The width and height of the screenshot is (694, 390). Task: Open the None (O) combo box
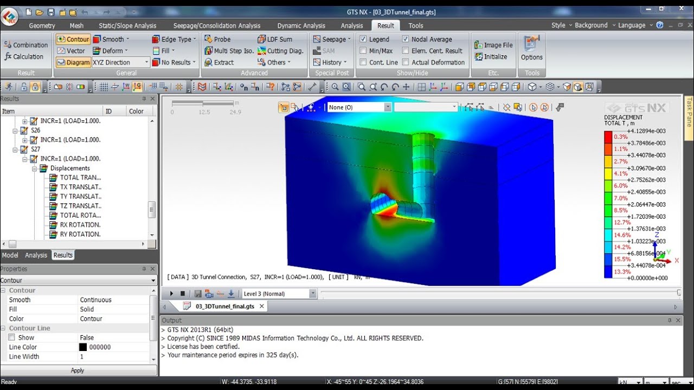(359, 107)
